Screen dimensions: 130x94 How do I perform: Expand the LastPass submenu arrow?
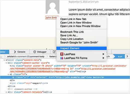pos(103,54)
